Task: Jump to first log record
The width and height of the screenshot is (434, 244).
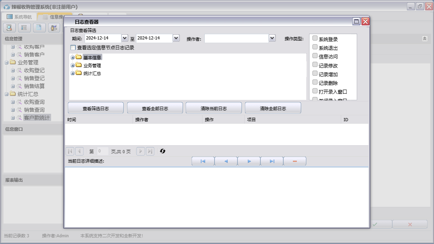Action: tap(203, 161)
